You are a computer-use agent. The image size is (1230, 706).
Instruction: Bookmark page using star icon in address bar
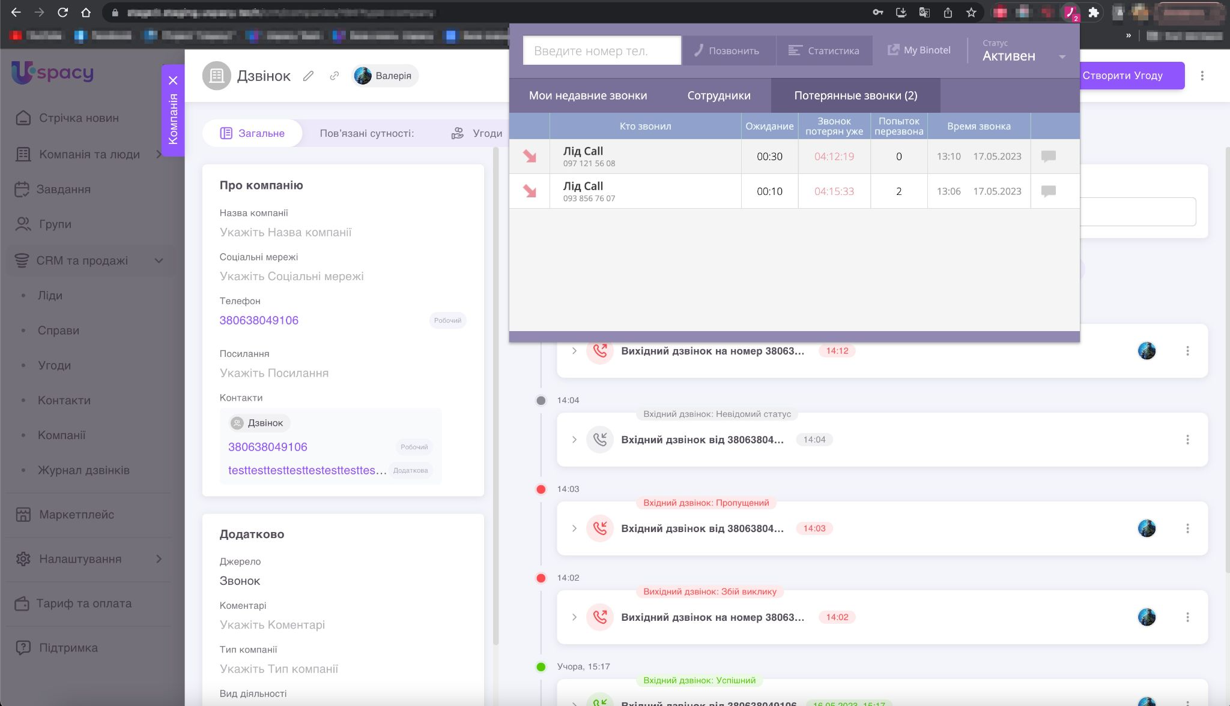click(971, 13)
